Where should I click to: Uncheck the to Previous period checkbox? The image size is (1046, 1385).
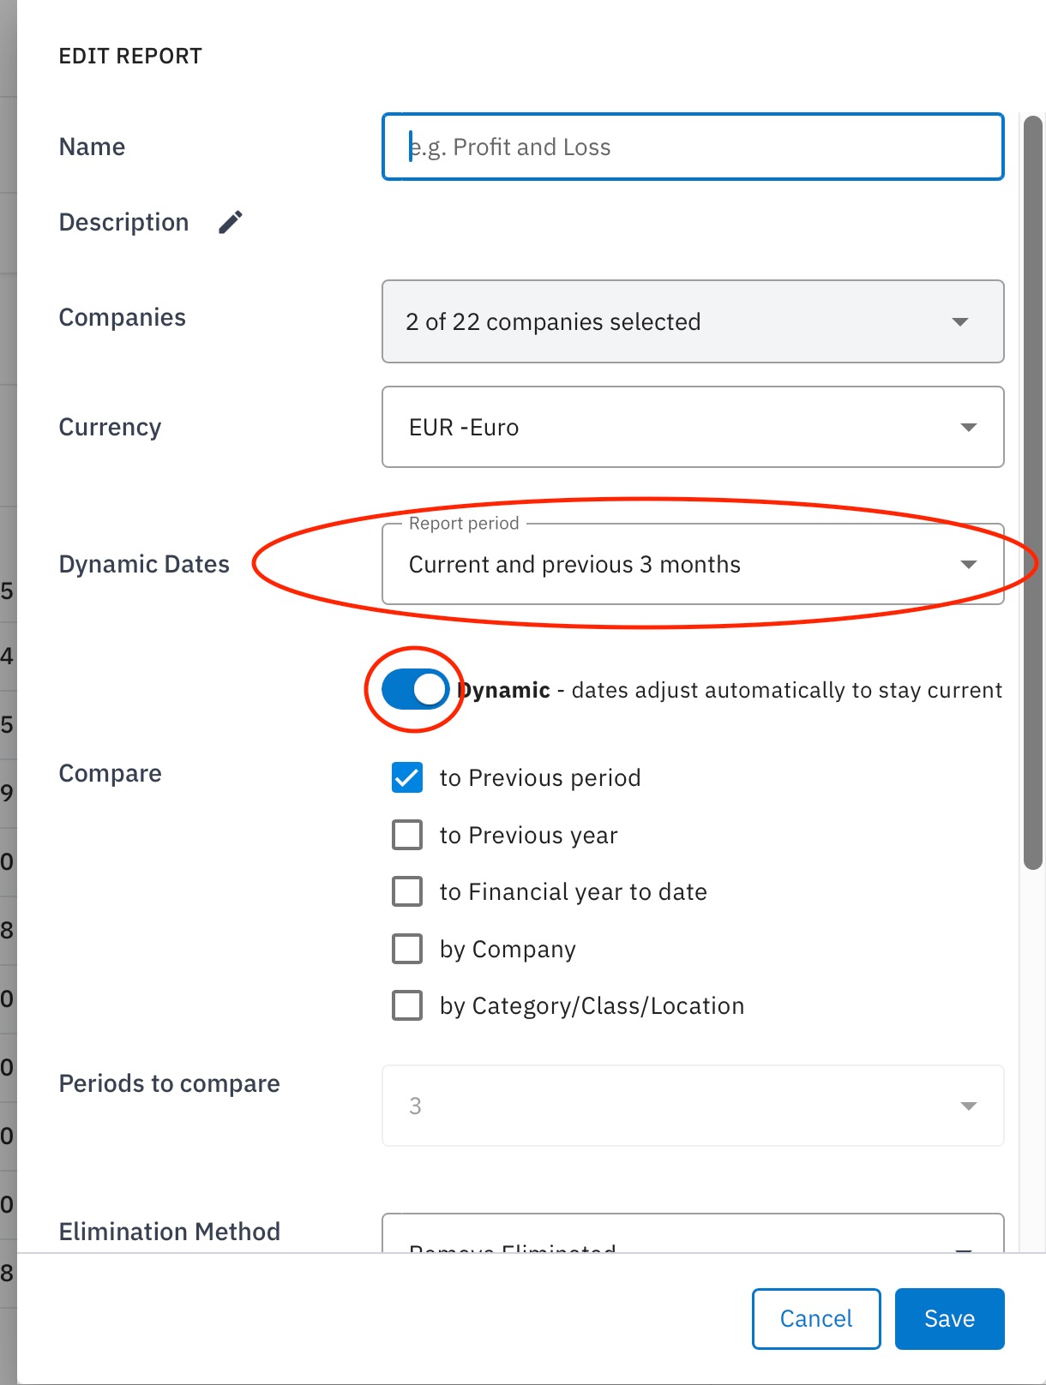[407, 777]
